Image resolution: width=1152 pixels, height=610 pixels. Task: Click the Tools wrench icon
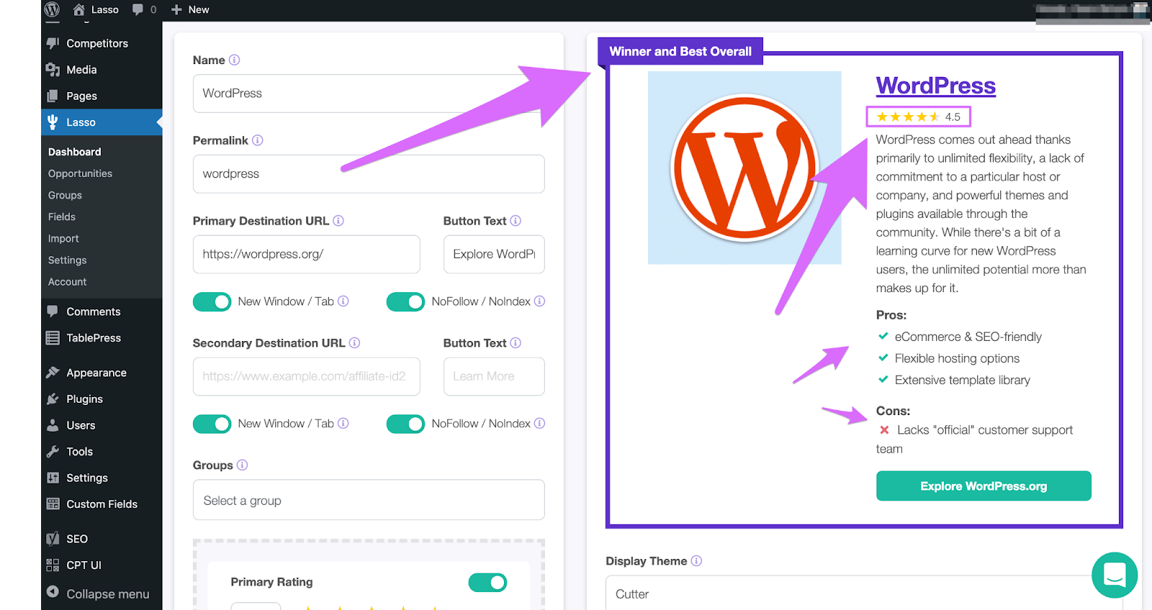[53, 452]
